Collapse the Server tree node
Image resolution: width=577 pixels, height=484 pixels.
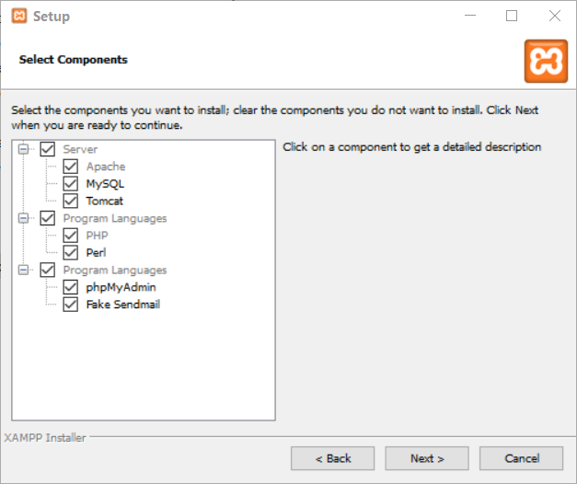click(23, 149)
